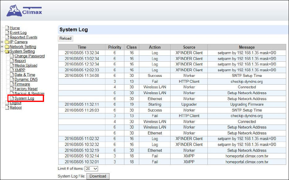The width and height of the screenshot is (289, 180).
Task: Click the IP Camera folder icon
Action: coord(7,42)
